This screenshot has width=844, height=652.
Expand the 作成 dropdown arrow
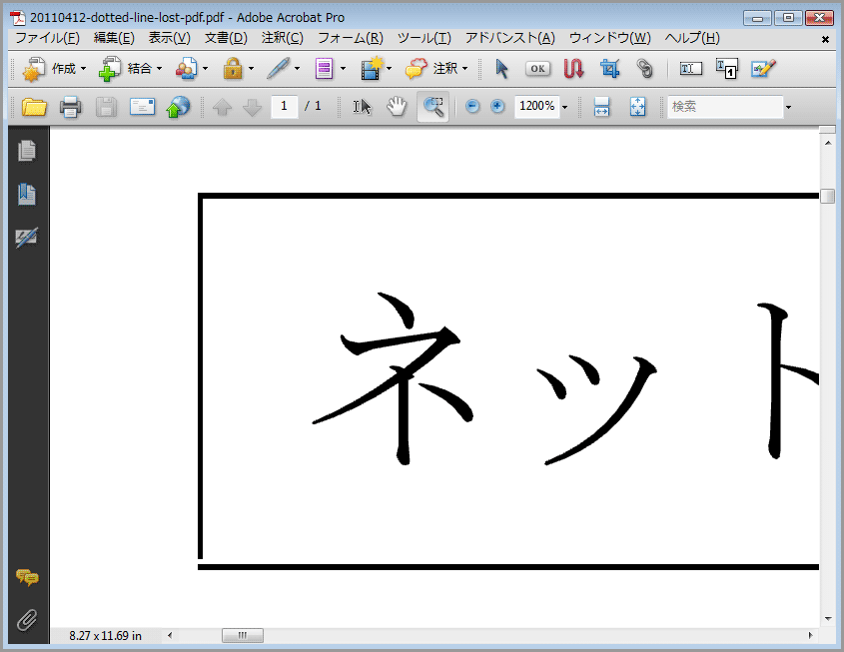point(83,69)
